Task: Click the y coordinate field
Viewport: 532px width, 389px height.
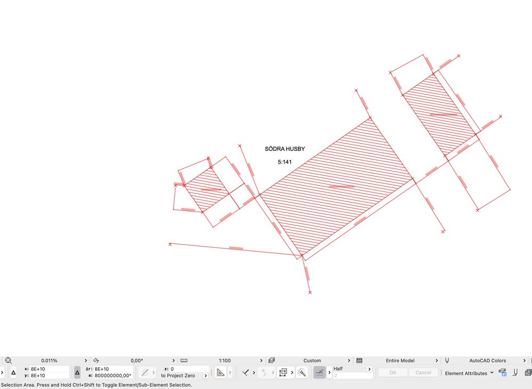Action: point(50,376)
